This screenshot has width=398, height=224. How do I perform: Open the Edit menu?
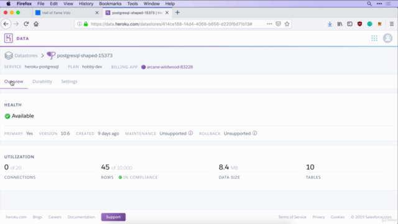pyautogui.click(x=54, y=4)
